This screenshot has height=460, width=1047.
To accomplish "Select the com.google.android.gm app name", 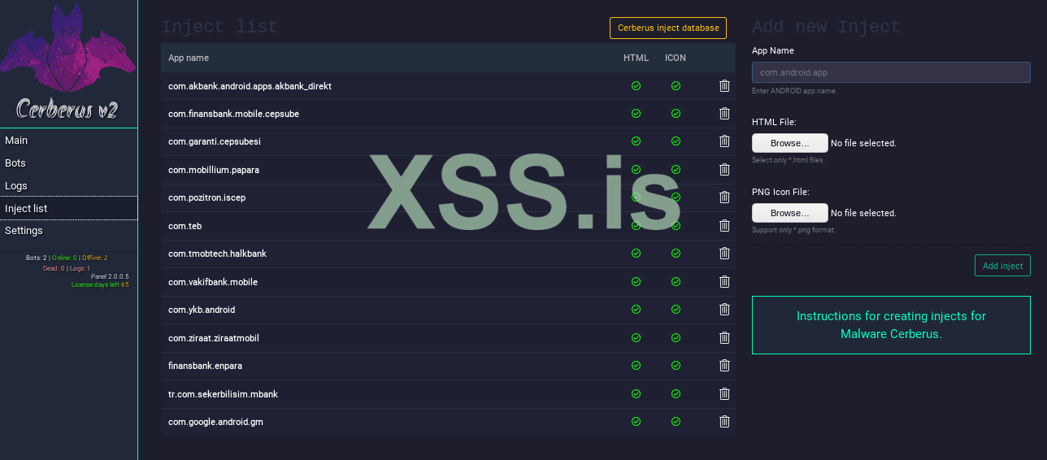I will 215,422.
